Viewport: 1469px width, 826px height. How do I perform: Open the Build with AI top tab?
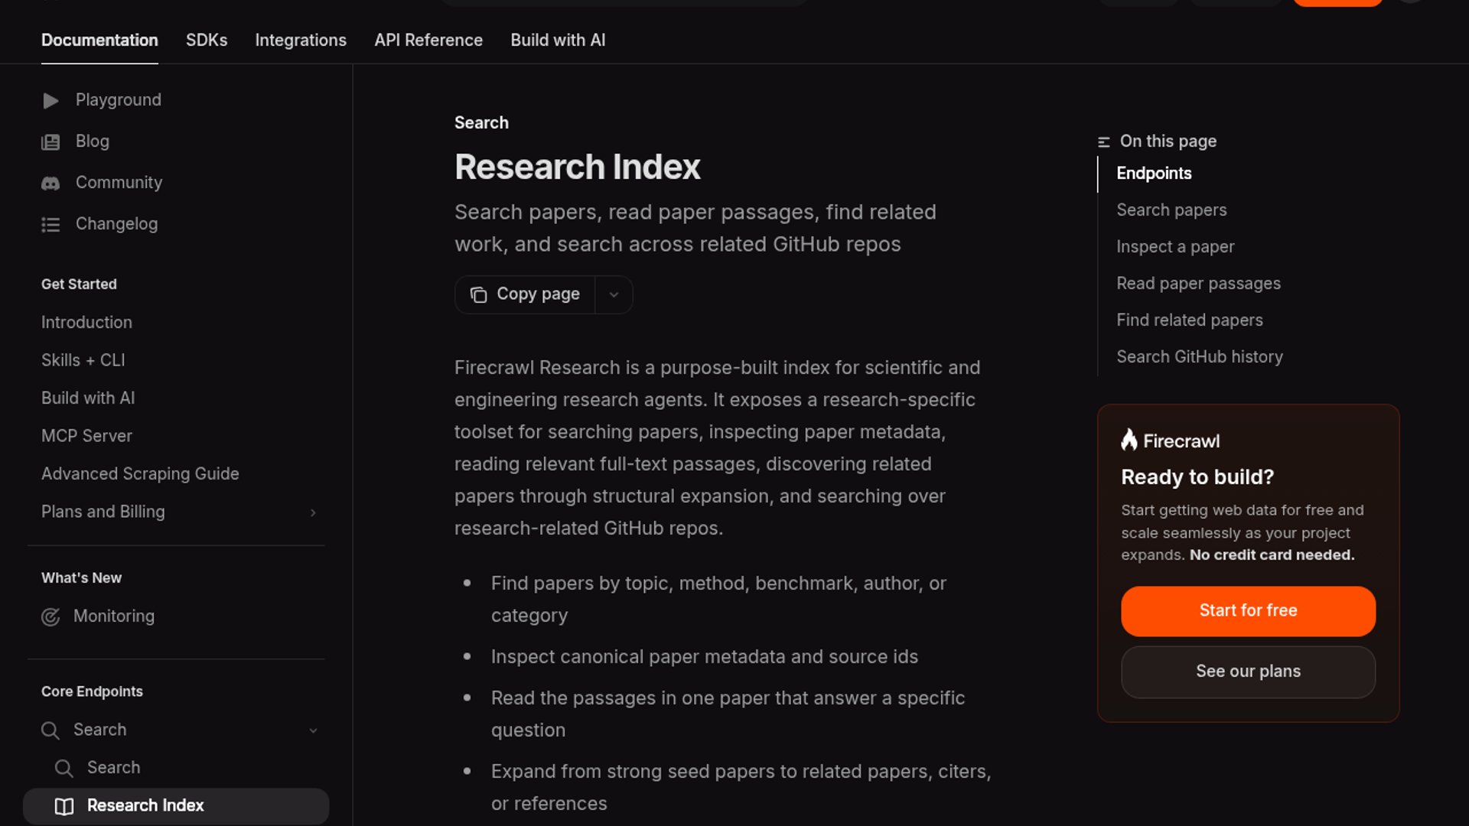[558, 41]
